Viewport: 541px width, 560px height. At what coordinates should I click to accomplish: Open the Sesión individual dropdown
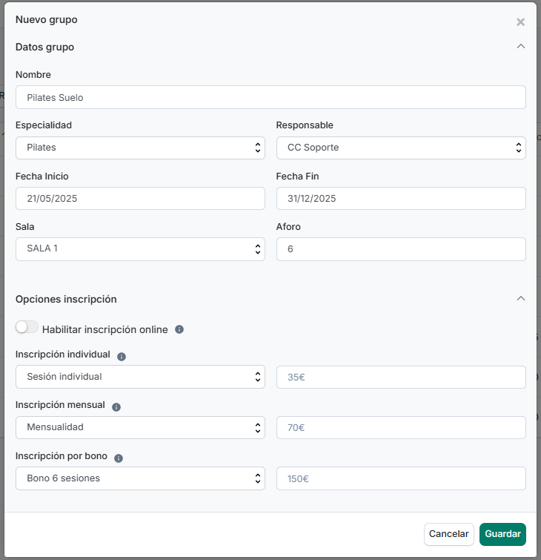click(140, 377)
